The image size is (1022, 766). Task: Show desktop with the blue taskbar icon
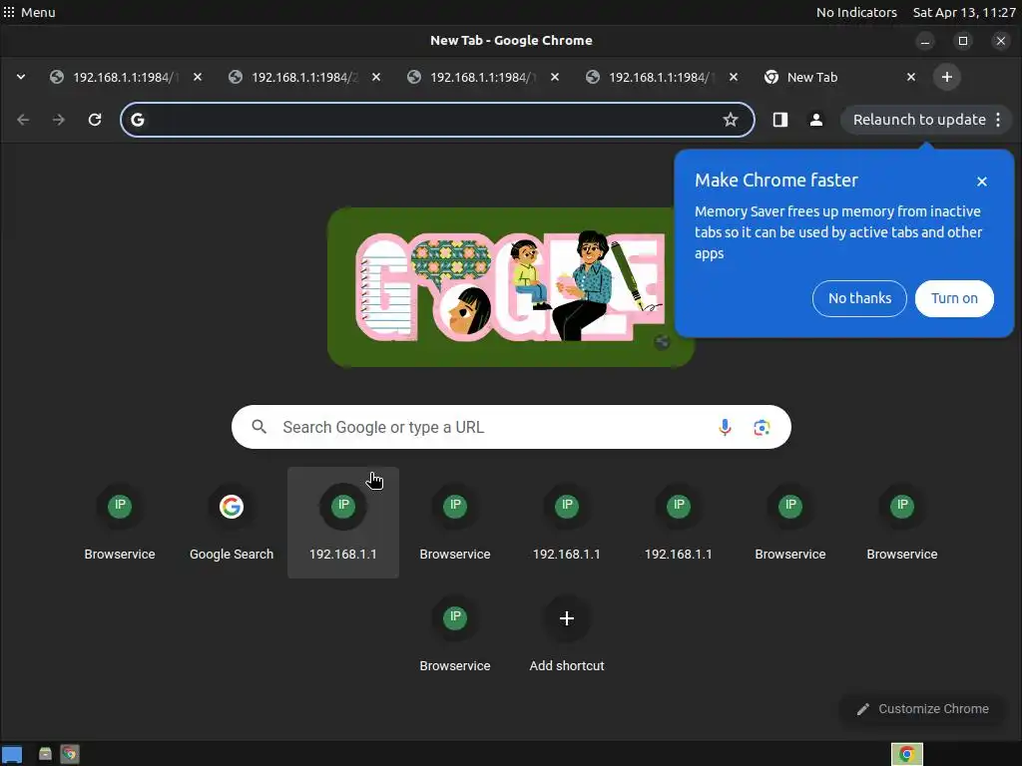pos(12,755)
